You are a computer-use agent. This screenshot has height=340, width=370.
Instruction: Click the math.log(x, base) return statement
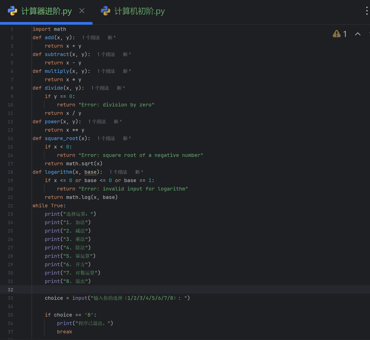(x=81, y=197)
